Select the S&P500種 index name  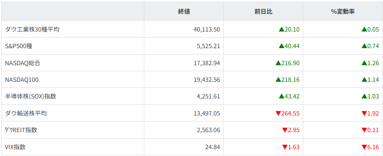[18, 46]
